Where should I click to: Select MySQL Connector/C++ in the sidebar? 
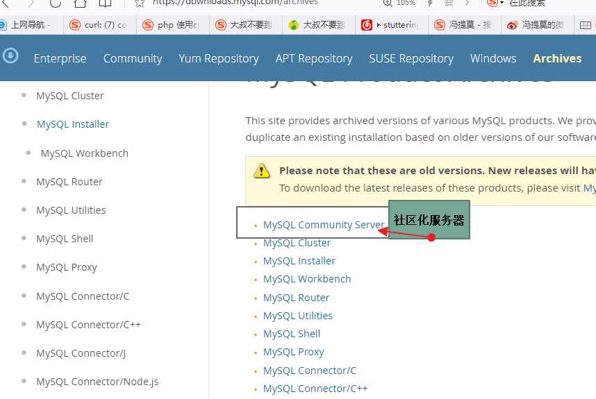coord(88,325)
